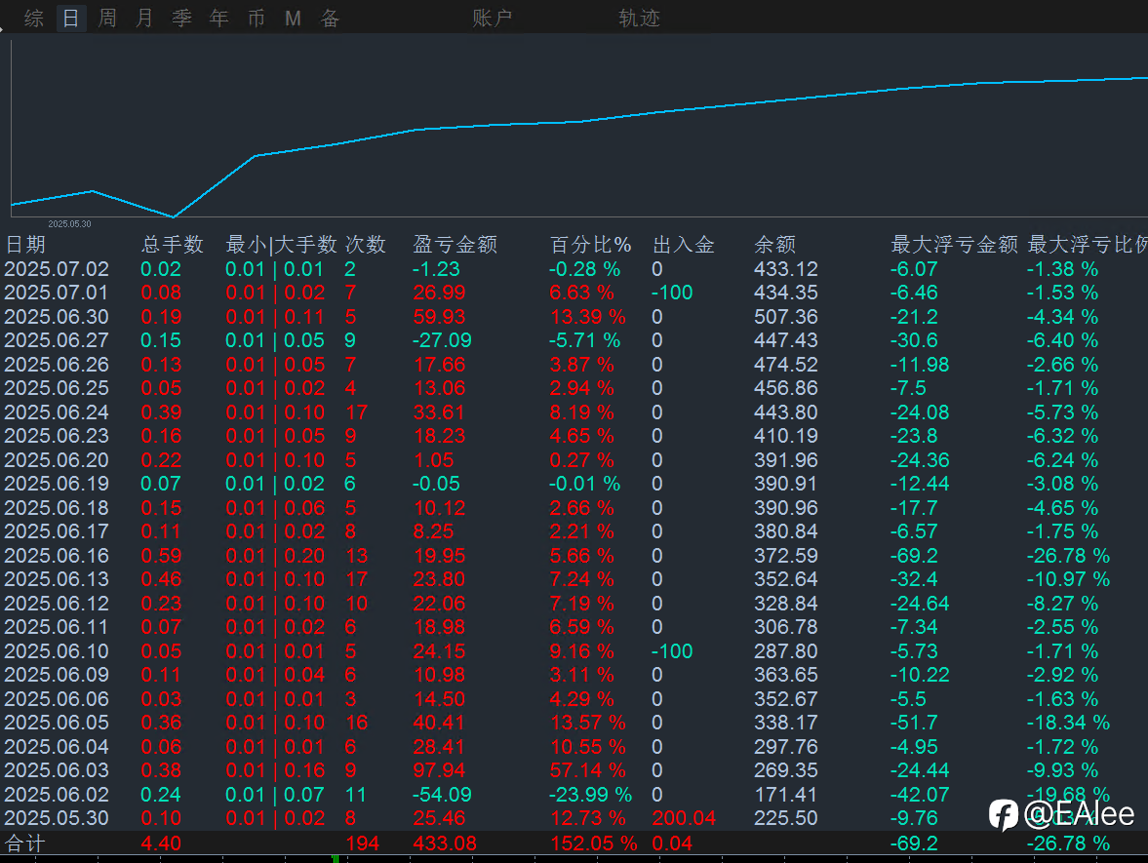This screenshot has height=863, width=1148.
Task: Click the profit value 97.94
Action: [x=439, y=770]
